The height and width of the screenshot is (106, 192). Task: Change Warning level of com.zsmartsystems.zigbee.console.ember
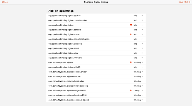(x=138, y=72)
